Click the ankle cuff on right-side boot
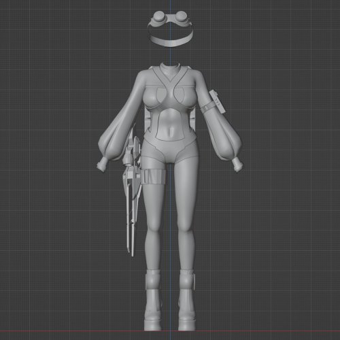Viewport: 340px width, 340px height. click(187, 280)
